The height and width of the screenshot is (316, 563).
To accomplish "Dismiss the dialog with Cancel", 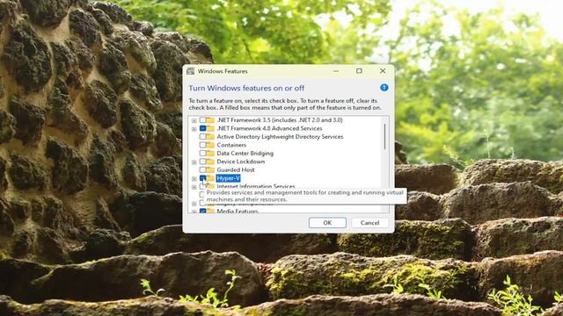I will point(369,222).
